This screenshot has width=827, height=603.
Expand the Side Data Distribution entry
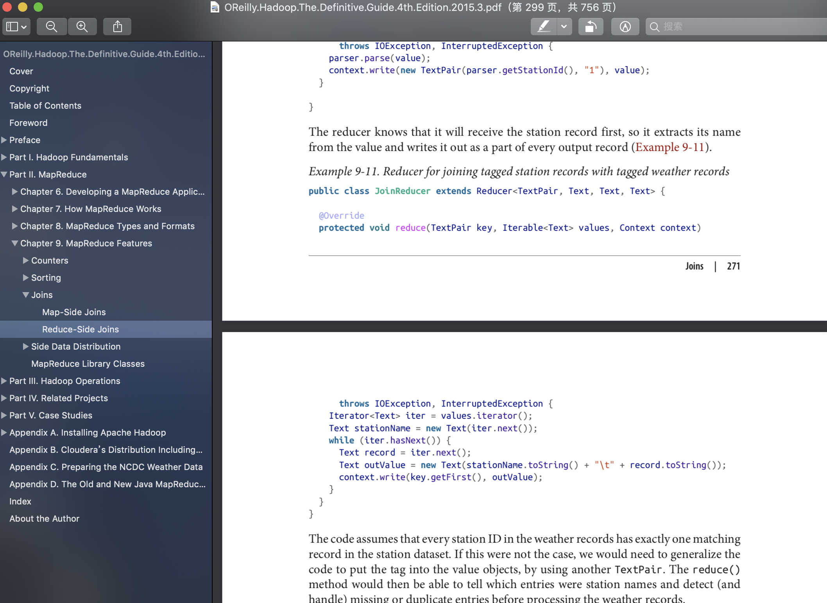[x=26, y=346]
